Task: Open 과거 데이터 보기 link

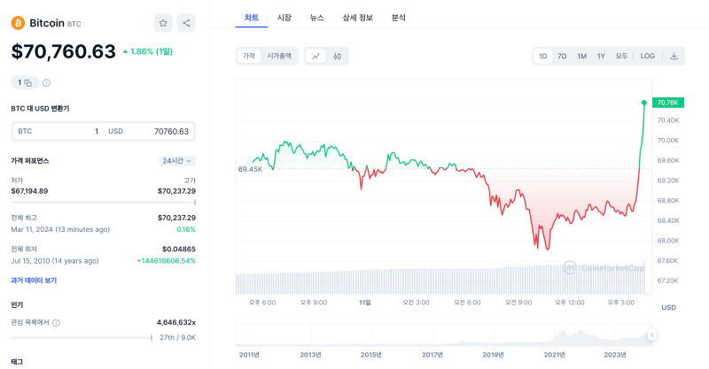Action: click(x=34, y=280)
